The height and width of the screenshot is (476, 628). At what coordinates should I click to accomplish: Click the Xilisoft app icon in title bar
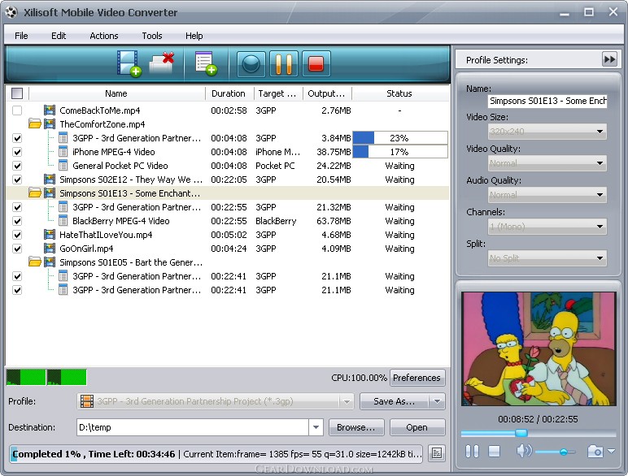(11, 12)
